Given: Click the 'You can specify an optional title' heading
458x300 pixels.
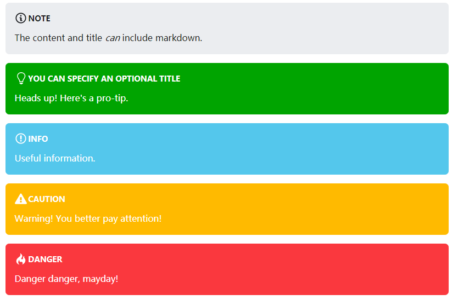Looking at the screenshot, I should pyautogui.click(x=104, y=79).
